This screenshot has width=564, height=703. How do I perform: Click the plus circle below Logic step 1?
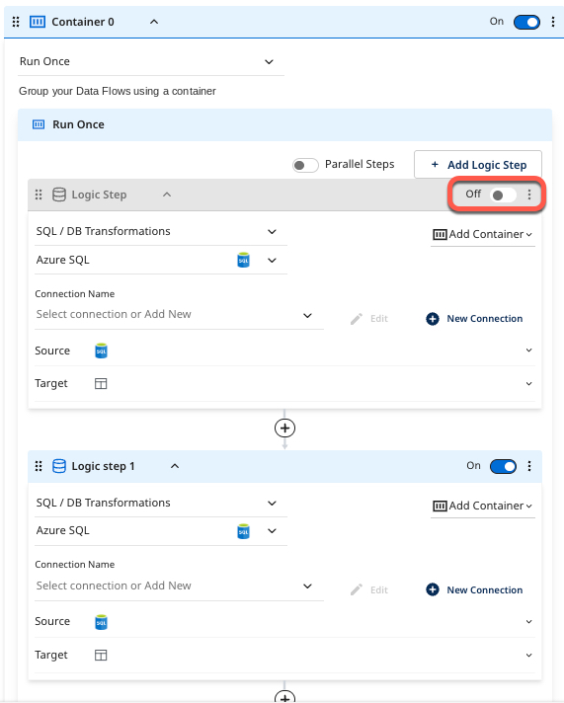coord(284,697)
